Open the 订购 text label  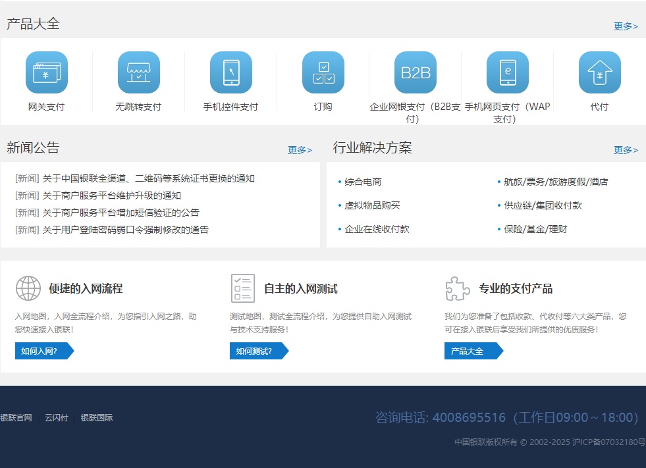tap(323, 107)
